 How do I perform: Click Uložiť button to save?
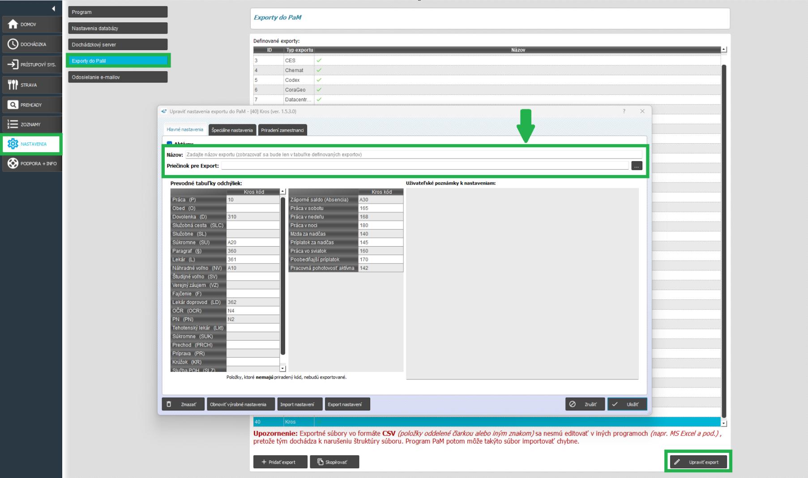pos(627,404)
